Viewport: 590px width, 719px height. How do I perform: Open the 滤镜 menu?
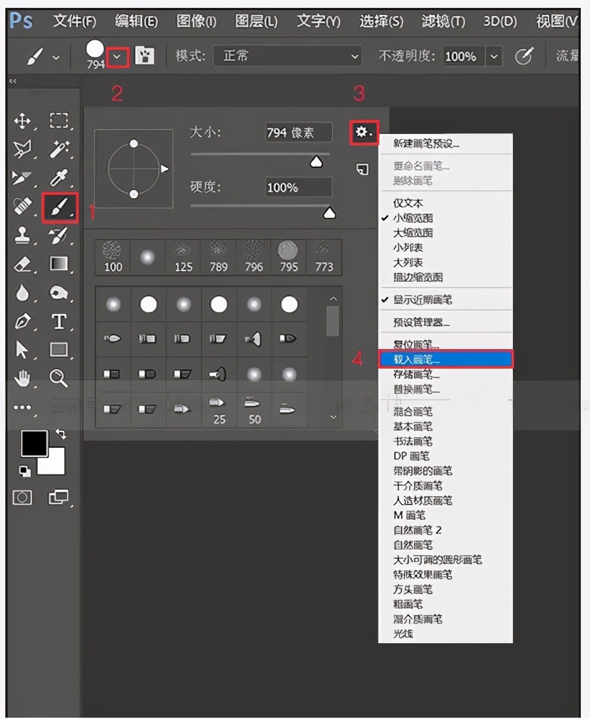pyautogui.click(x=442, y=22)
